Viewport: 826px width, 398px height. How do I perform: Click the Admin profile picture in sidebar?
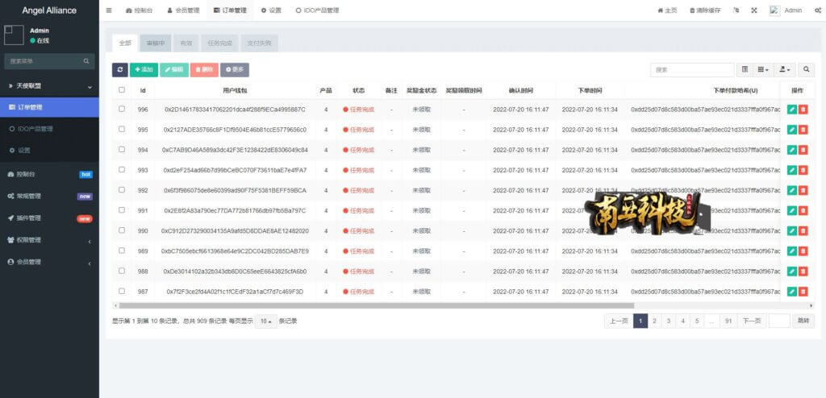click(x=14, y=35)
